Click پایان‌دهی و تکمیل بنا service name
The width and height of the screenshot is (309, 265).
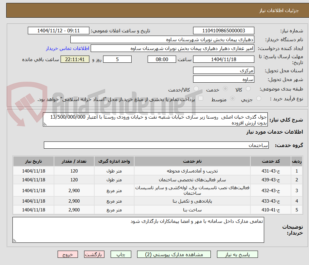point(192,201)
